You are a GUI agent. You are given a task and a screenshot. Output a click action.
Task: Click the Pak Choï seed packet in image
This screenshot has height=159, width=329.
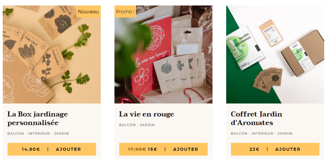[x=33, y=51]
